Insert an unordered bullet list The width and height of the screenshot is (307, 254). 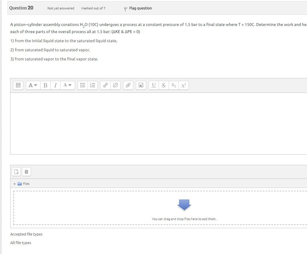[83, 85]
